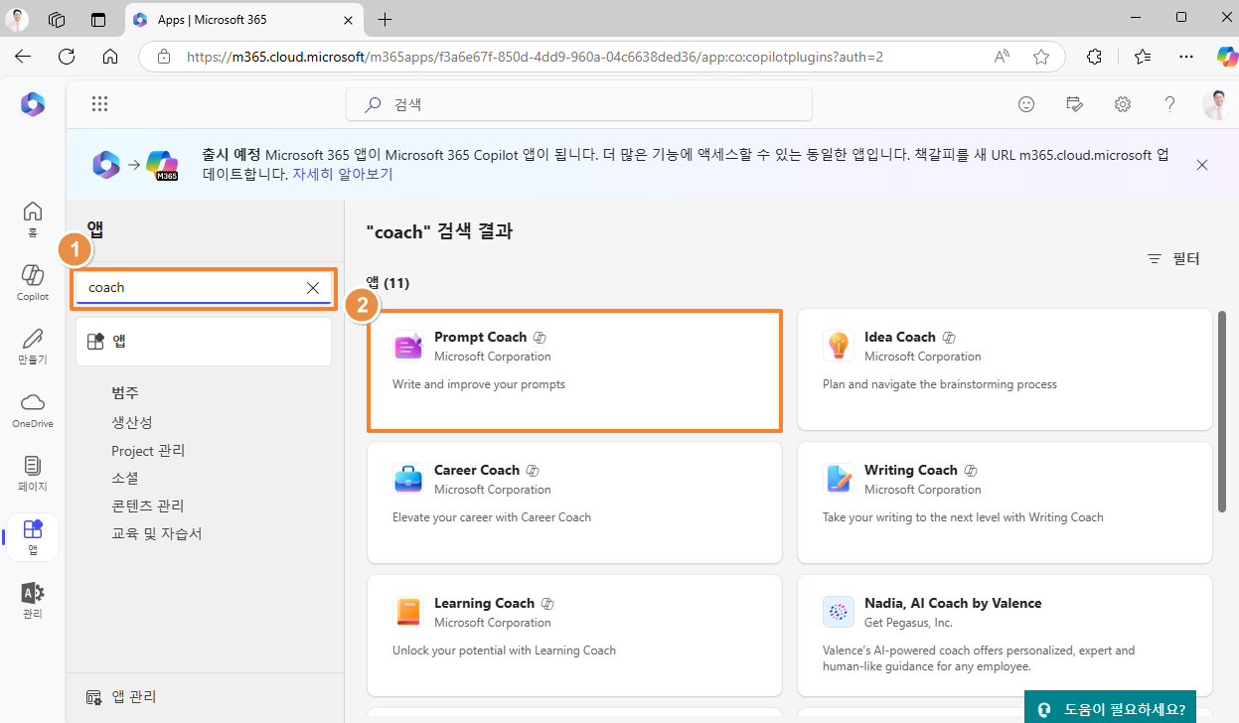Click the Get Pegasus, Inc. publisher text
Image resolution: width=1239 pixels, height=723 pixels.
908,623
